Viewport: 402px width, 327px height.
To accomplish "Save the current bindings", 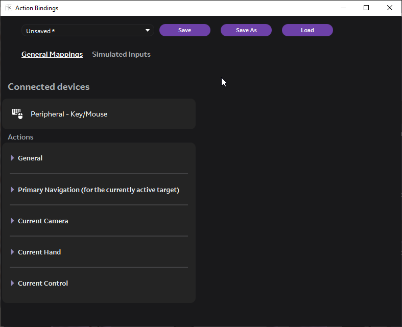I will (x=185, y=30).
